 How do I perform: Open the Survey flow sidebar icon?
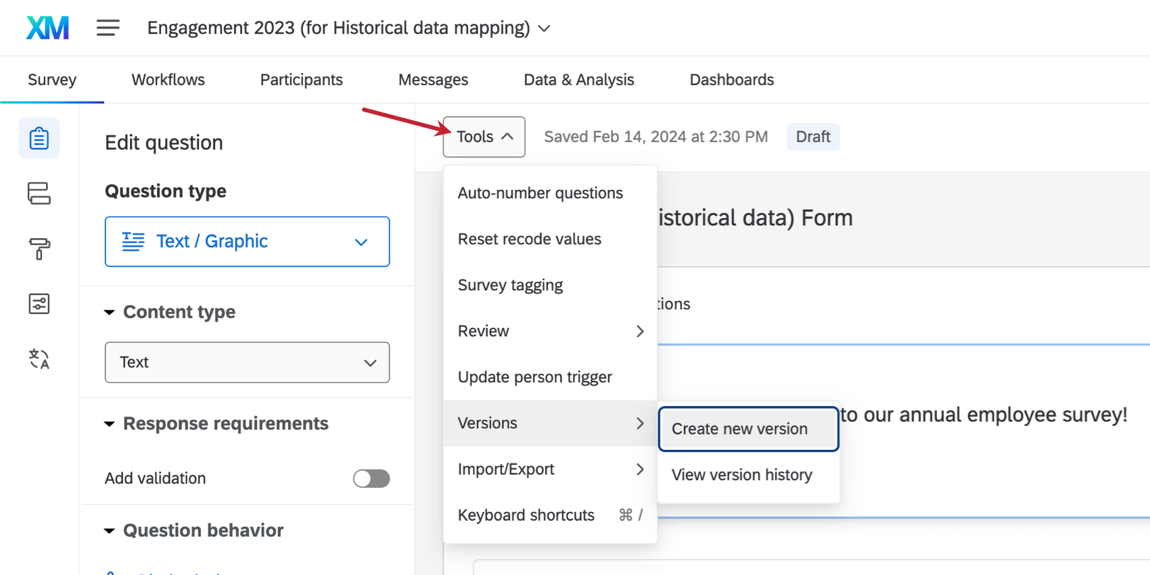pos(39,193)
